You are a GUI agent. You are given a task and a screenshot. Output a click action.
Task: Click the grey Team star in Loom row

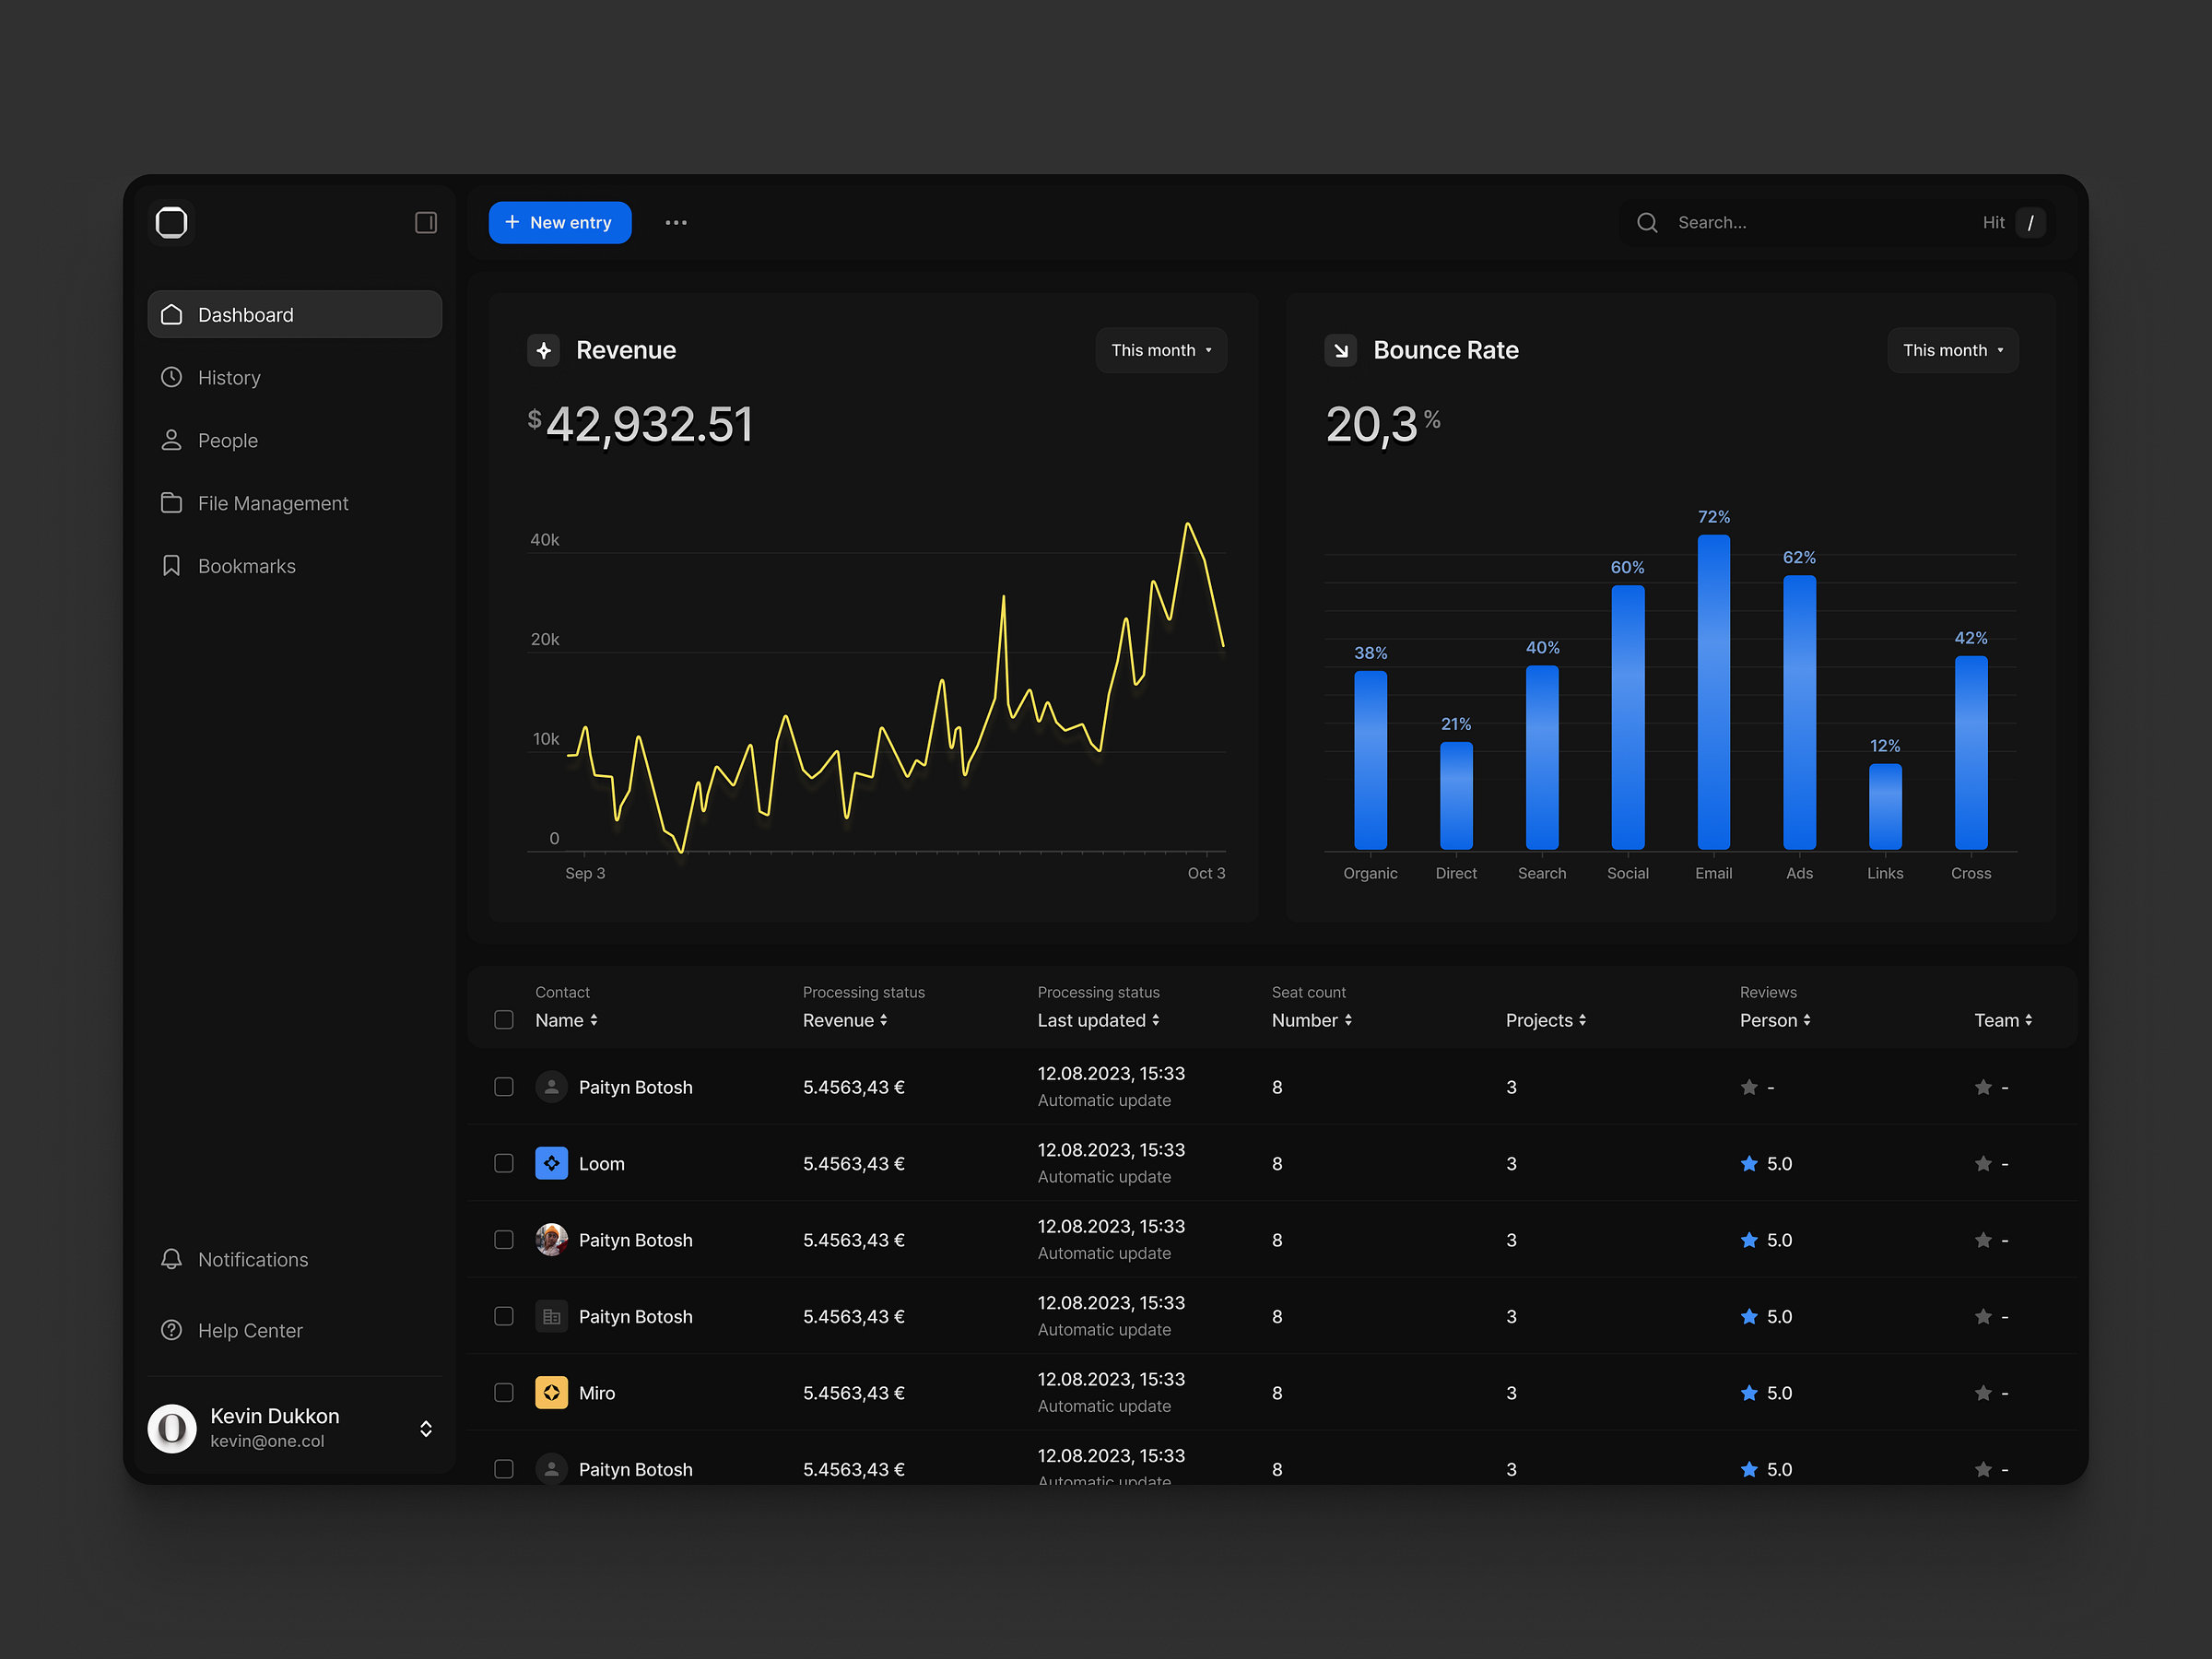pos(1983,1163)
